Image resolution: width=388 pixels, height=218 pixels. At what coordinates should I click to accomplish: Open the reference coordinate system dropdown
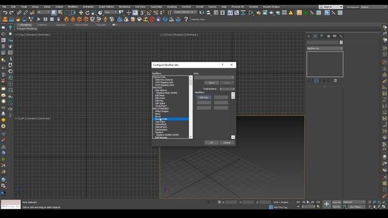[110, 12]
